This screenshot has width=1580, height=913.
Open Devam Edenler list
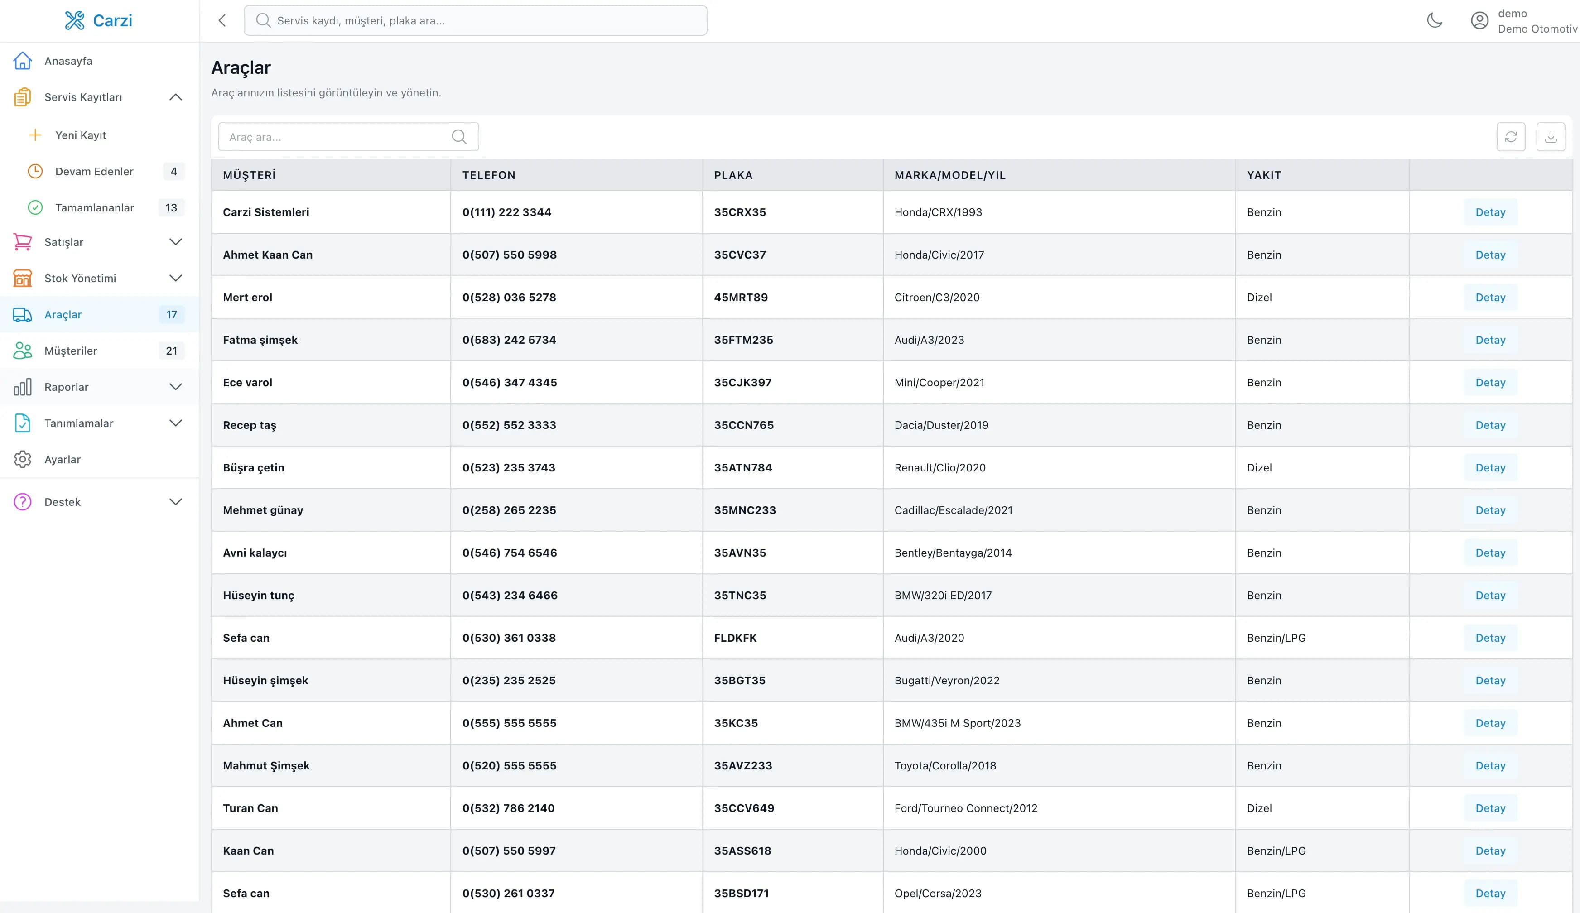[x=100, y=171]
